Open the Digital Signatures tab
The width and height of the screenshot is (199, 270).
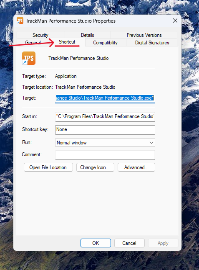[x=152, y=43]
